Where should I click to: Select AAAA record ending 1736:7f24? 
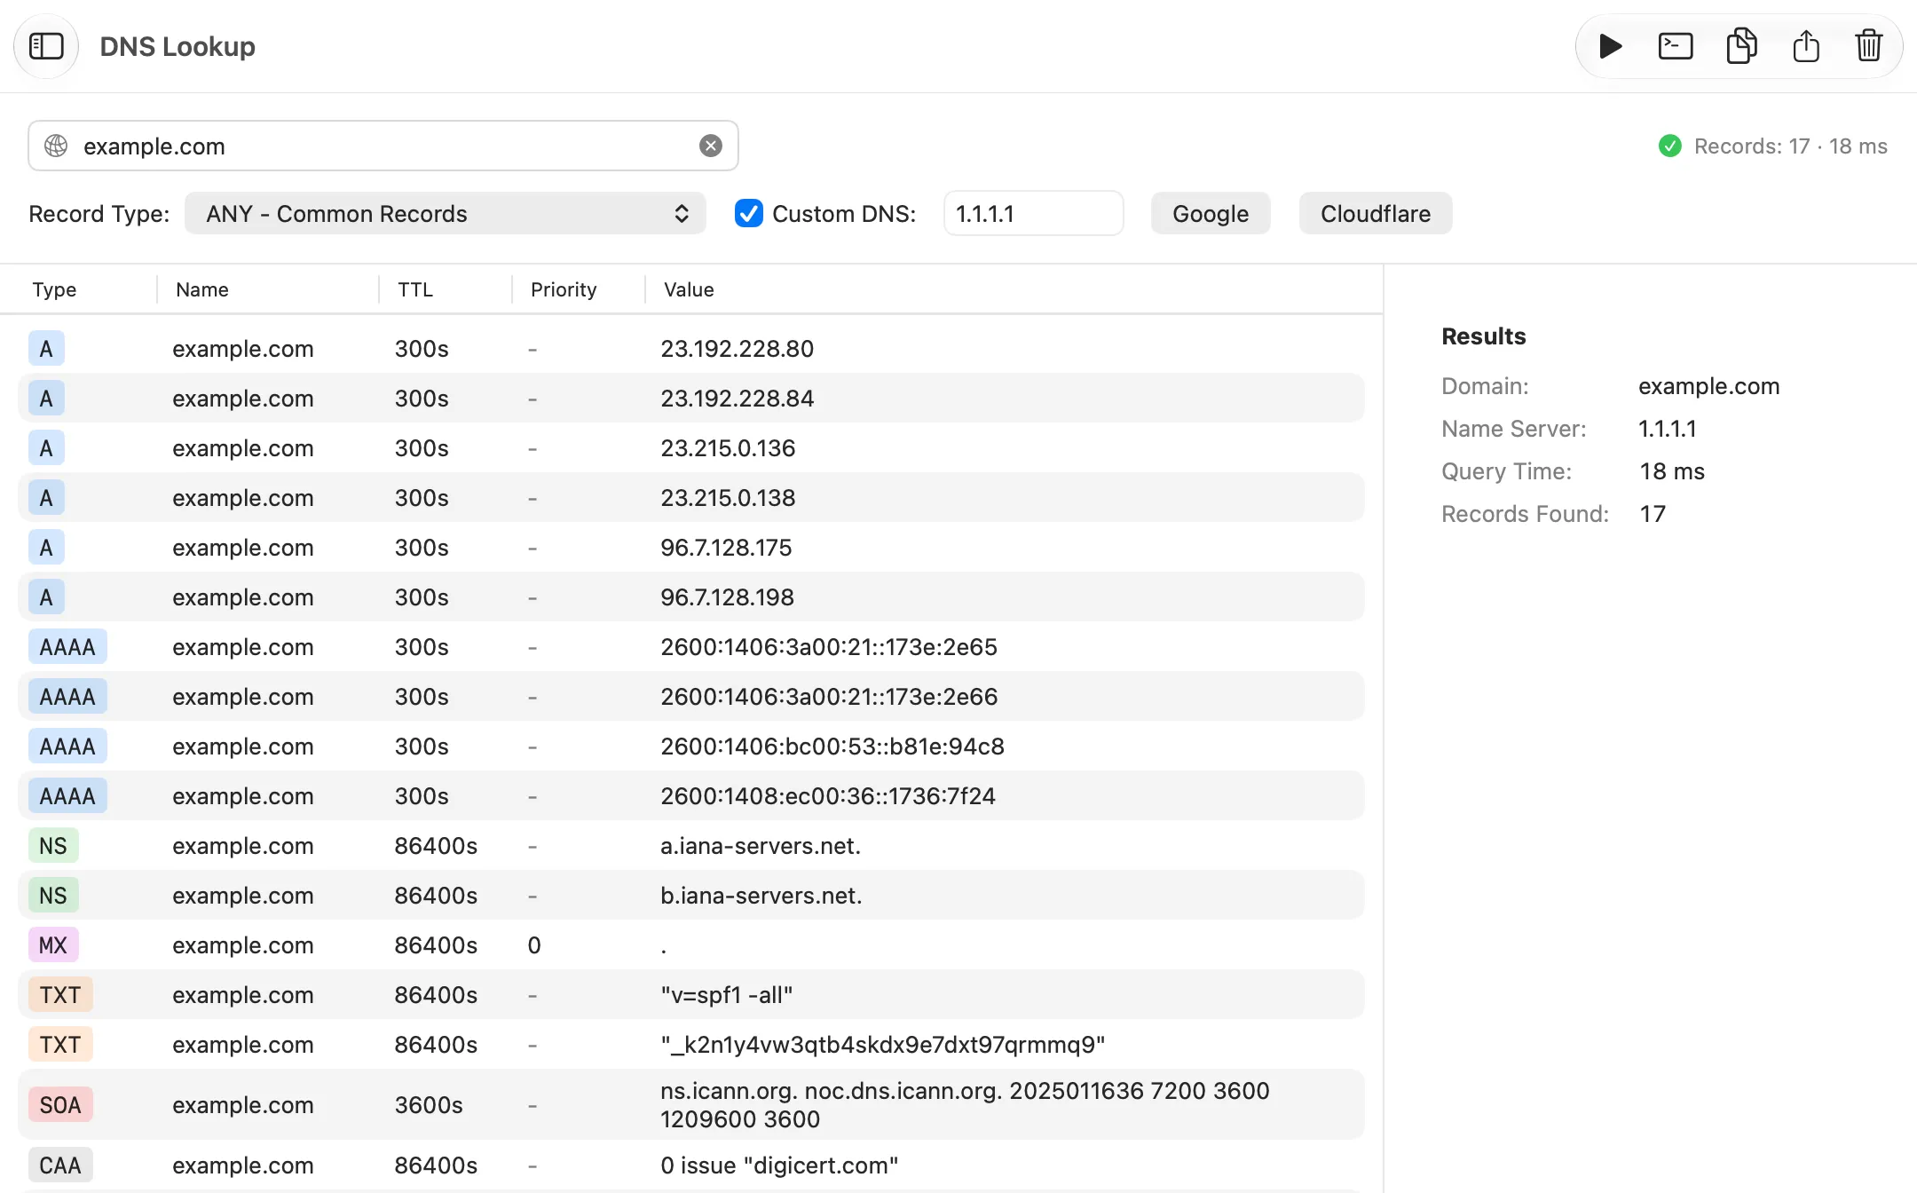click(x=691, y=796)
